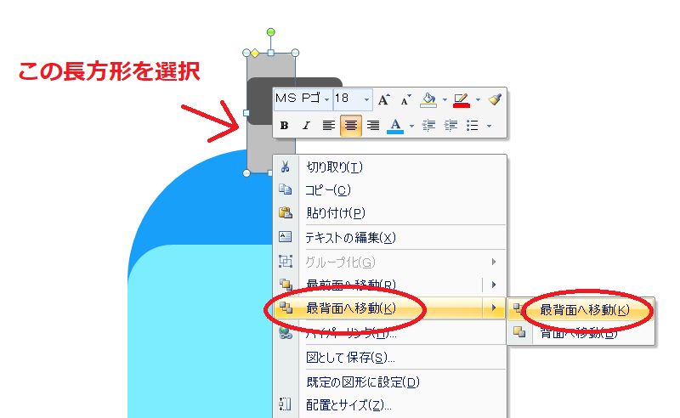Image resolution: width=680 pixels, height=418 pixels.
Task: Choose 切り取り(T) from the context menu
Action: (x=390, y=167)
